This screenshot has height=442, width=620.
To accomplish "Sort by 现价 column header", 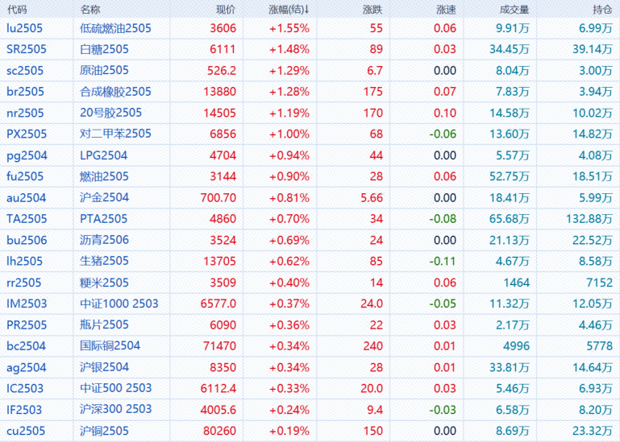I will (x=226, y=10).
